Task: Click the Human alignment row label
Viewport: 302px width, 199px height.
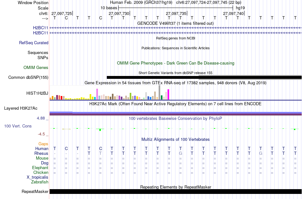Action: click(42, 149)
